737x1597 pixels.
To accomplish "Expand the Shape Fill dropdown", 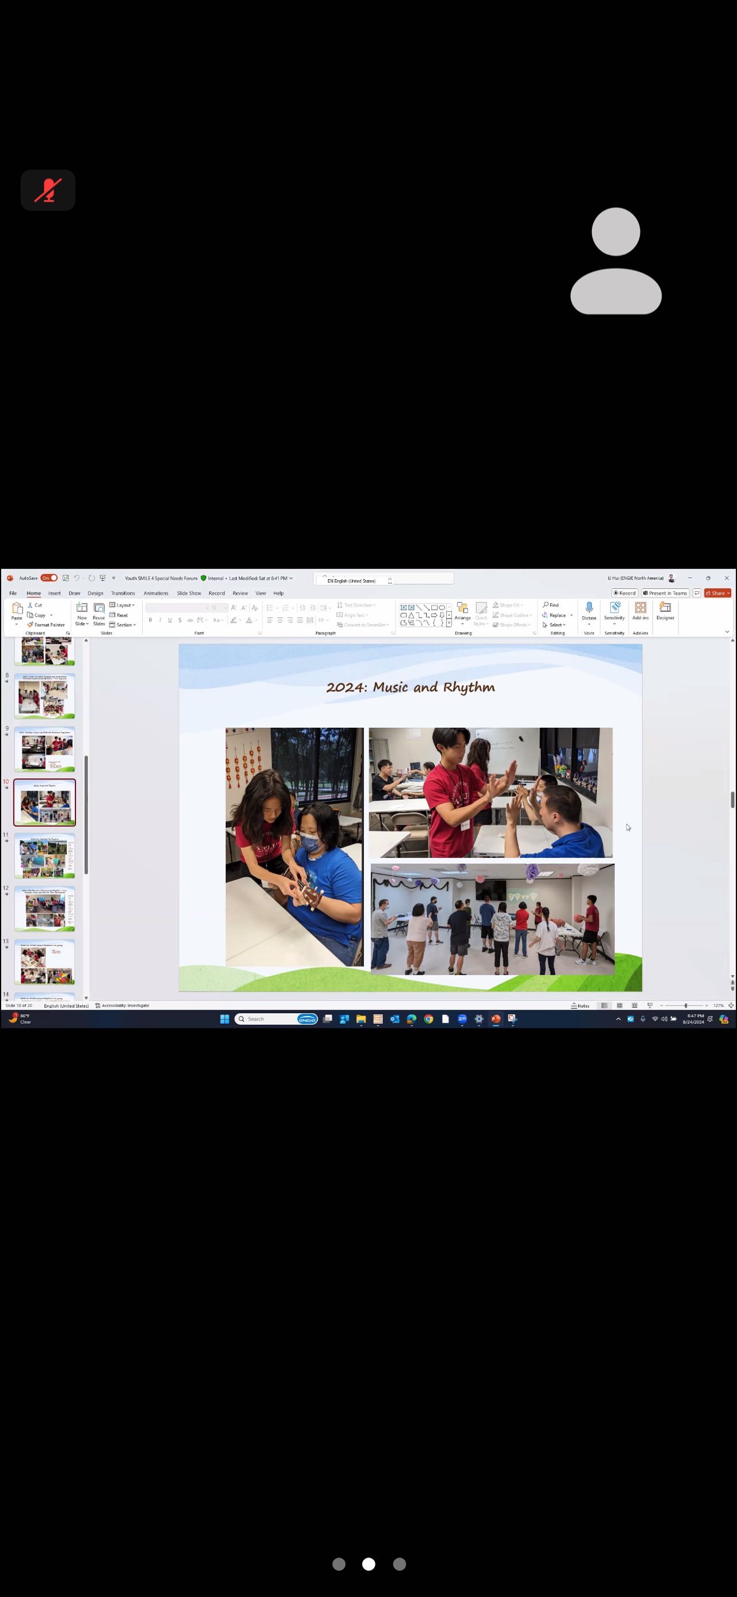I will pos(508,605).
